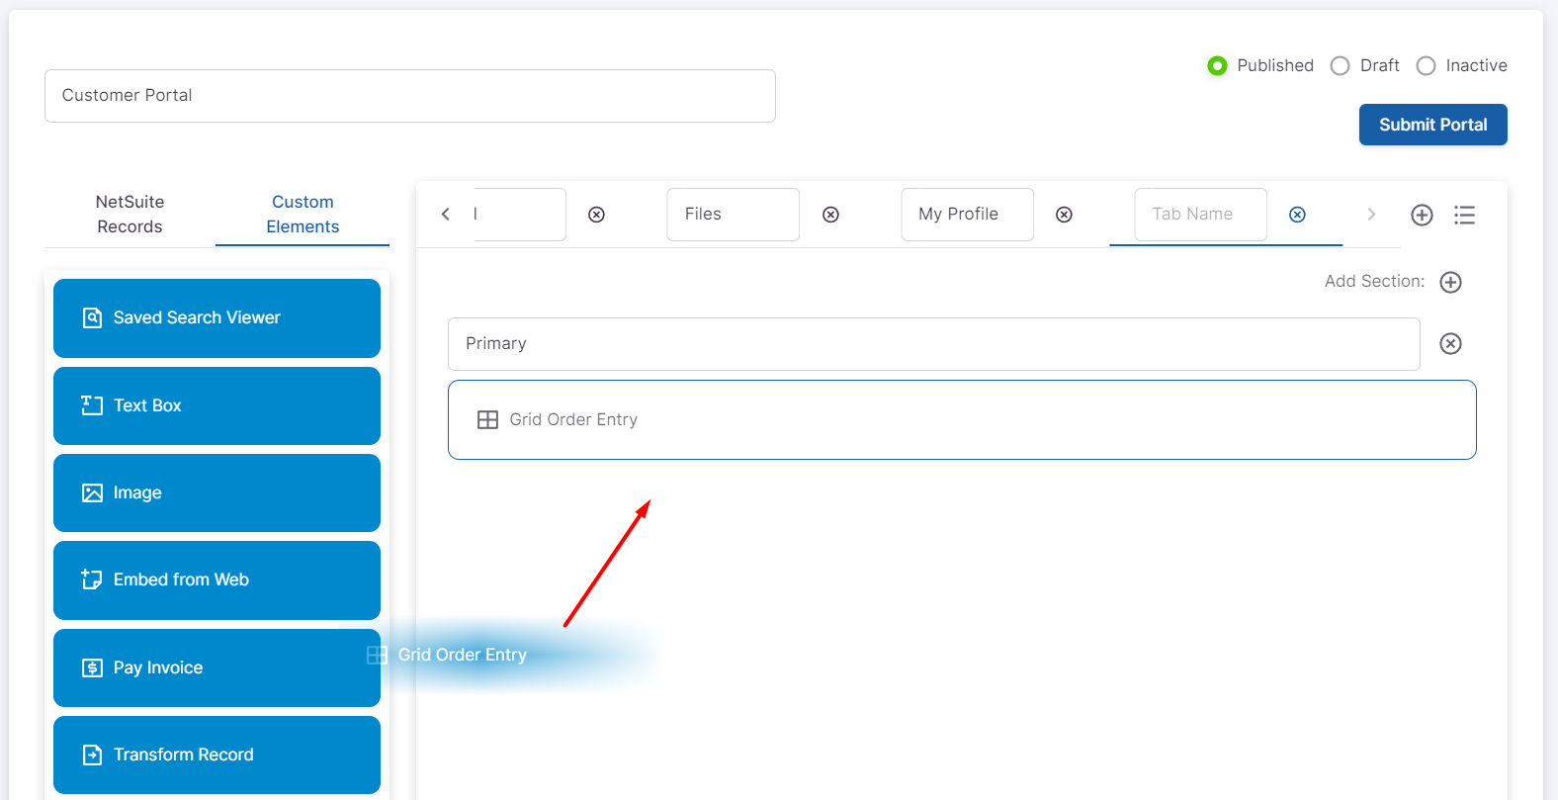1558x800 pixels.
Task: Click the grid icon in Grid Order Entry
Action: [487, 420]
